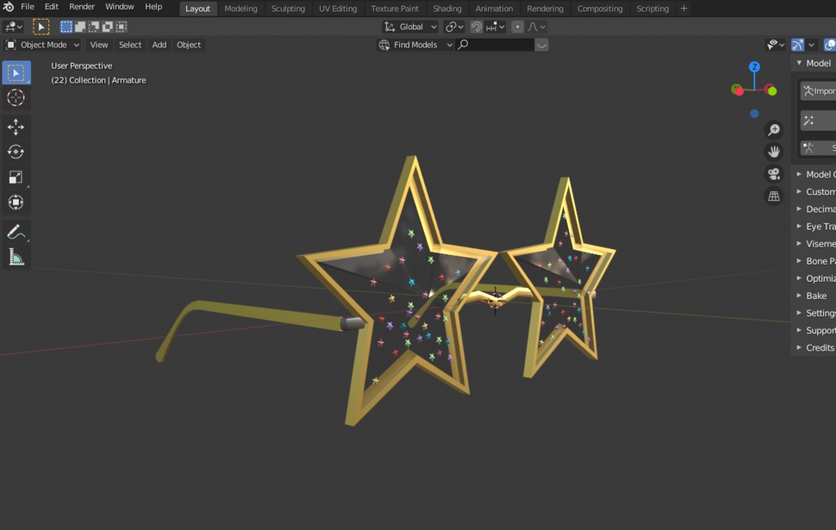This screenshot has width=836, height=530.
Task: Select the Cursor tool
Action: (x=16, y=97)
